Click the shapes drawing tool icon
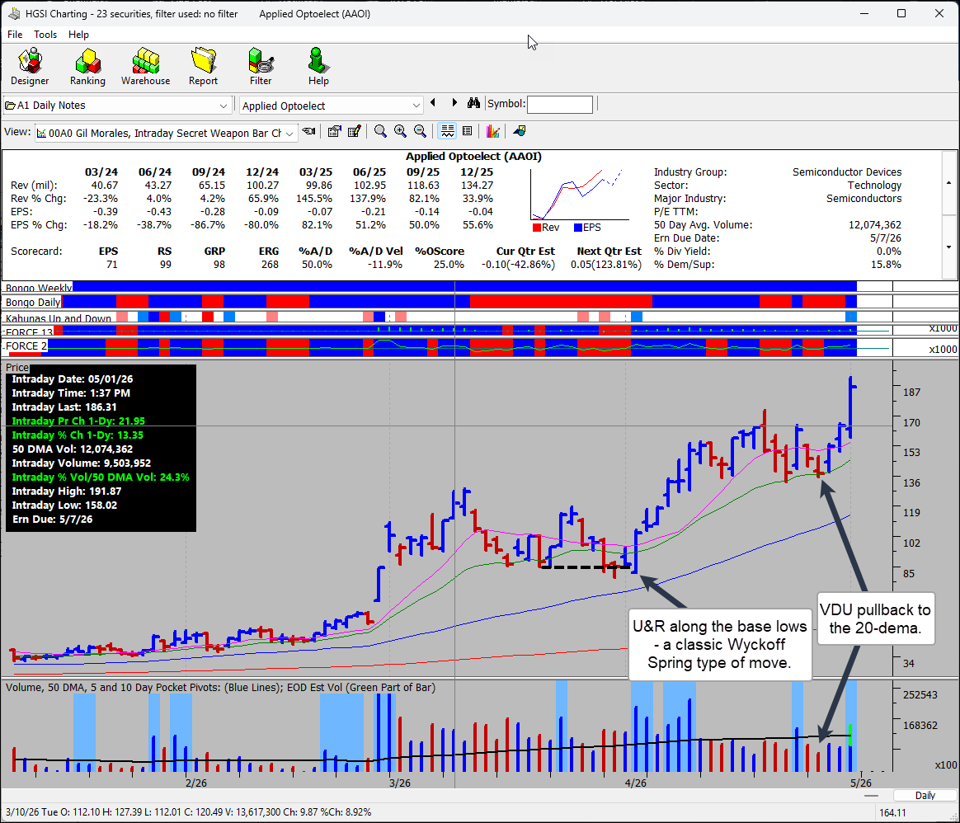Image resolution: width=960 pixels, height=823 pixels. (x=520, y=131)
